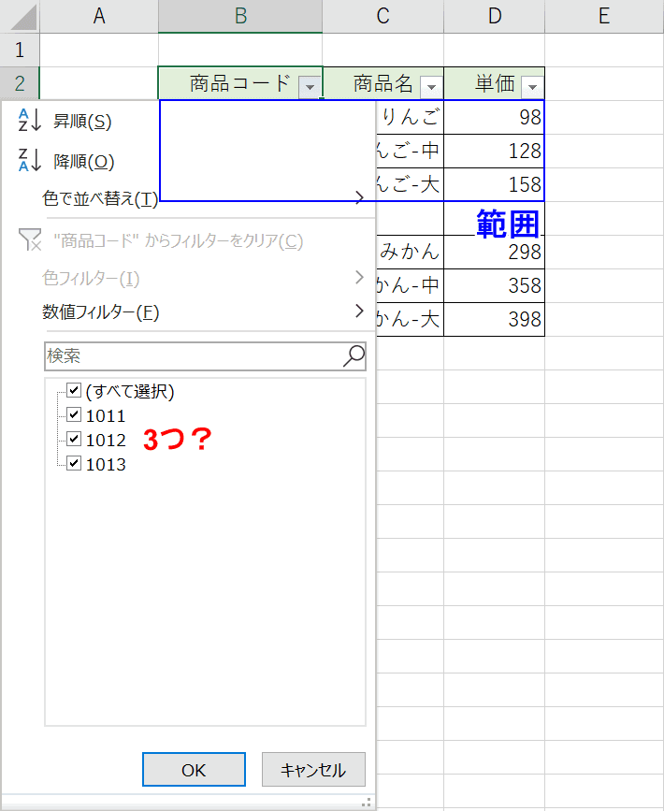Select cell with value 98

tap(494, 118)
